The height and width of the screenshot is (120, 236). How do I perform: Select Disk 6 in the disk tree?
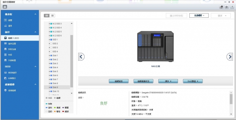coord(55,75)
